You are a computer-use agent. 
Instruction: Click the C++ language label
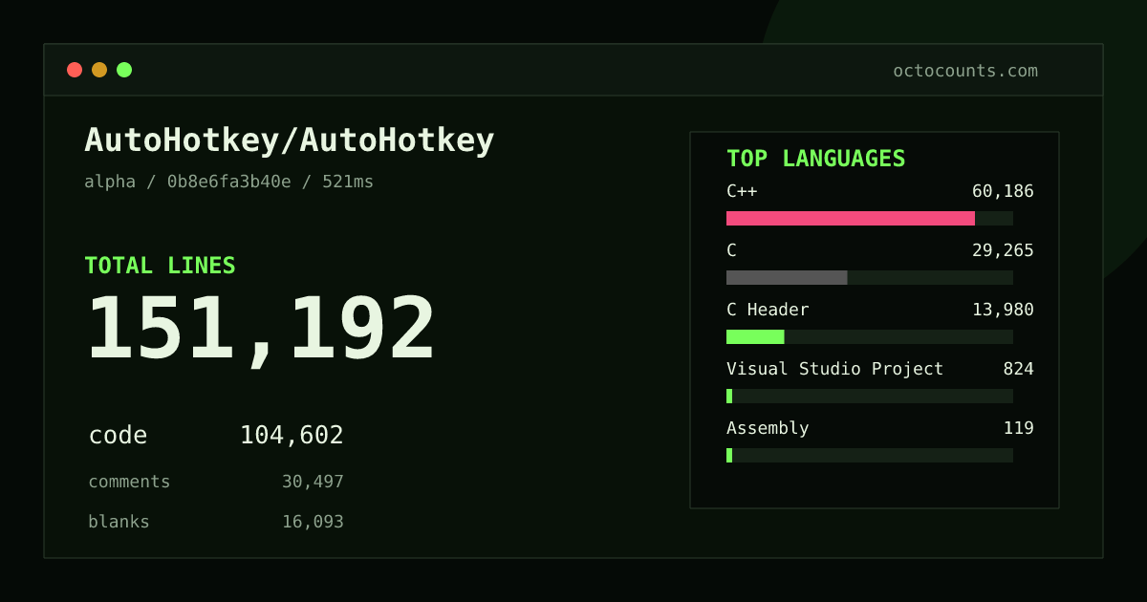[x=742, y=191]
